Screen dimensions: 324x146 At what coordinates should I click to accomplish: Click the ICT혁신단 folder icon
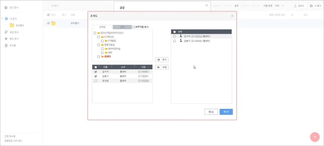[x=102, y=37]
